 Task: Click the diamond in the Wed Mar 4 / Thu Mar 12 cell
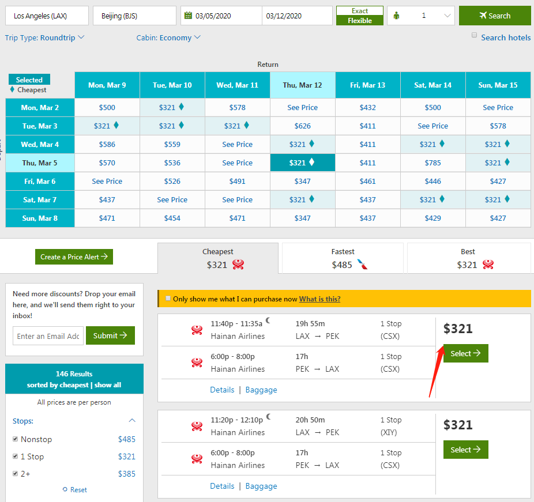coord(311,144)
